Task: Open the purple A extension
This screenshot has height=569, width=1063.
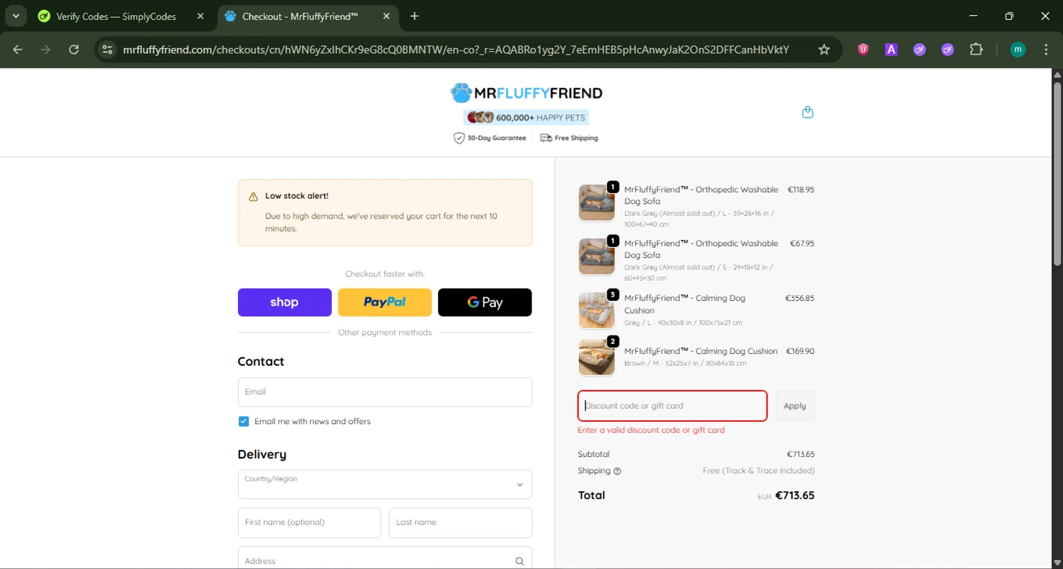Action: pos(891,50)
